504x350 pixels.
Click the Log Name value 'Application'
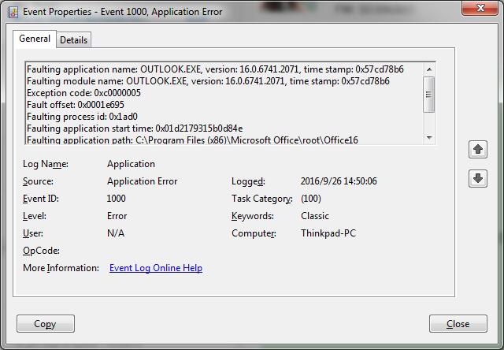tap(131, 164)
